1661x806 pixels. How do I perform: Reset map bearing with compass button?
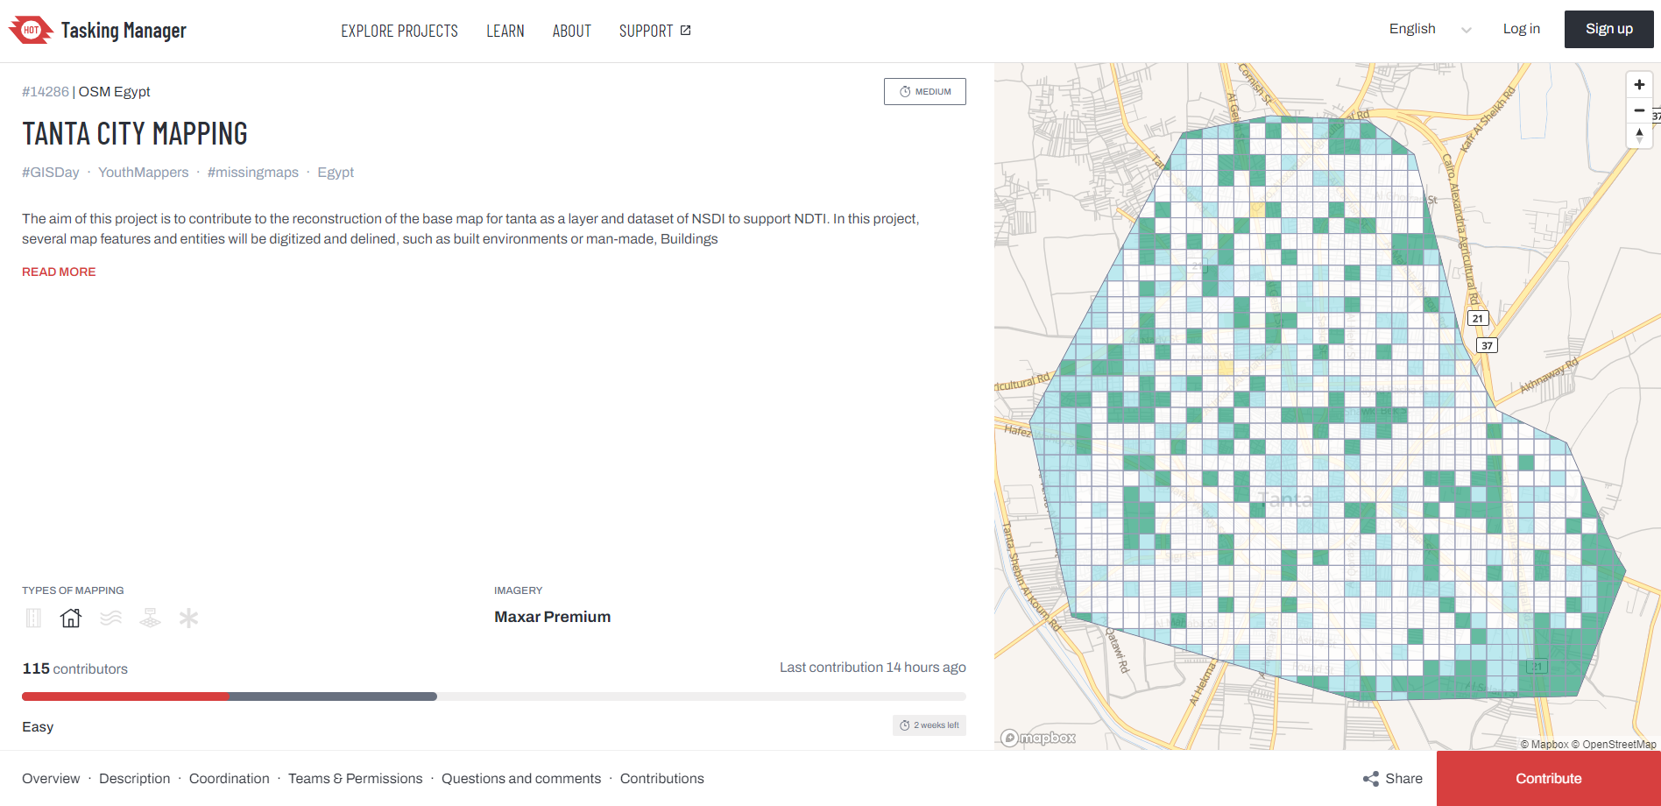[1639, 135]
